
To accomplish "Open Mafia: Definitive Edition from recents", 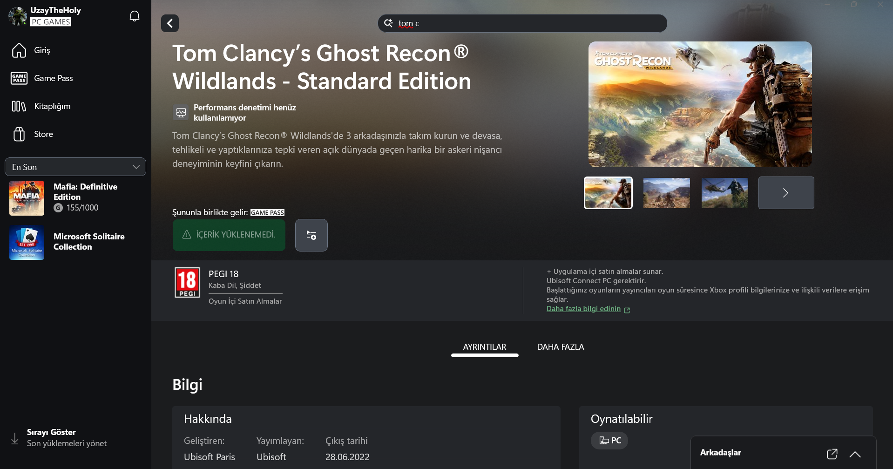I will [75, 198].
